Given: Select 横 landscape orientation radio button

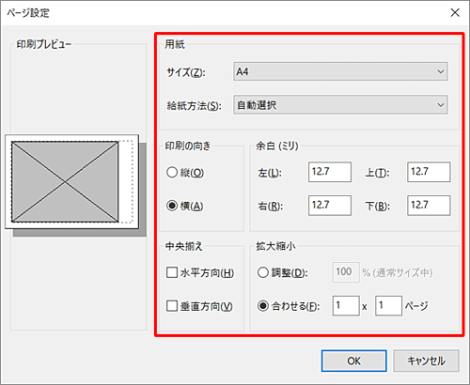Looking at the screenshot, I should pyautogui.click(x=172, y=206).
